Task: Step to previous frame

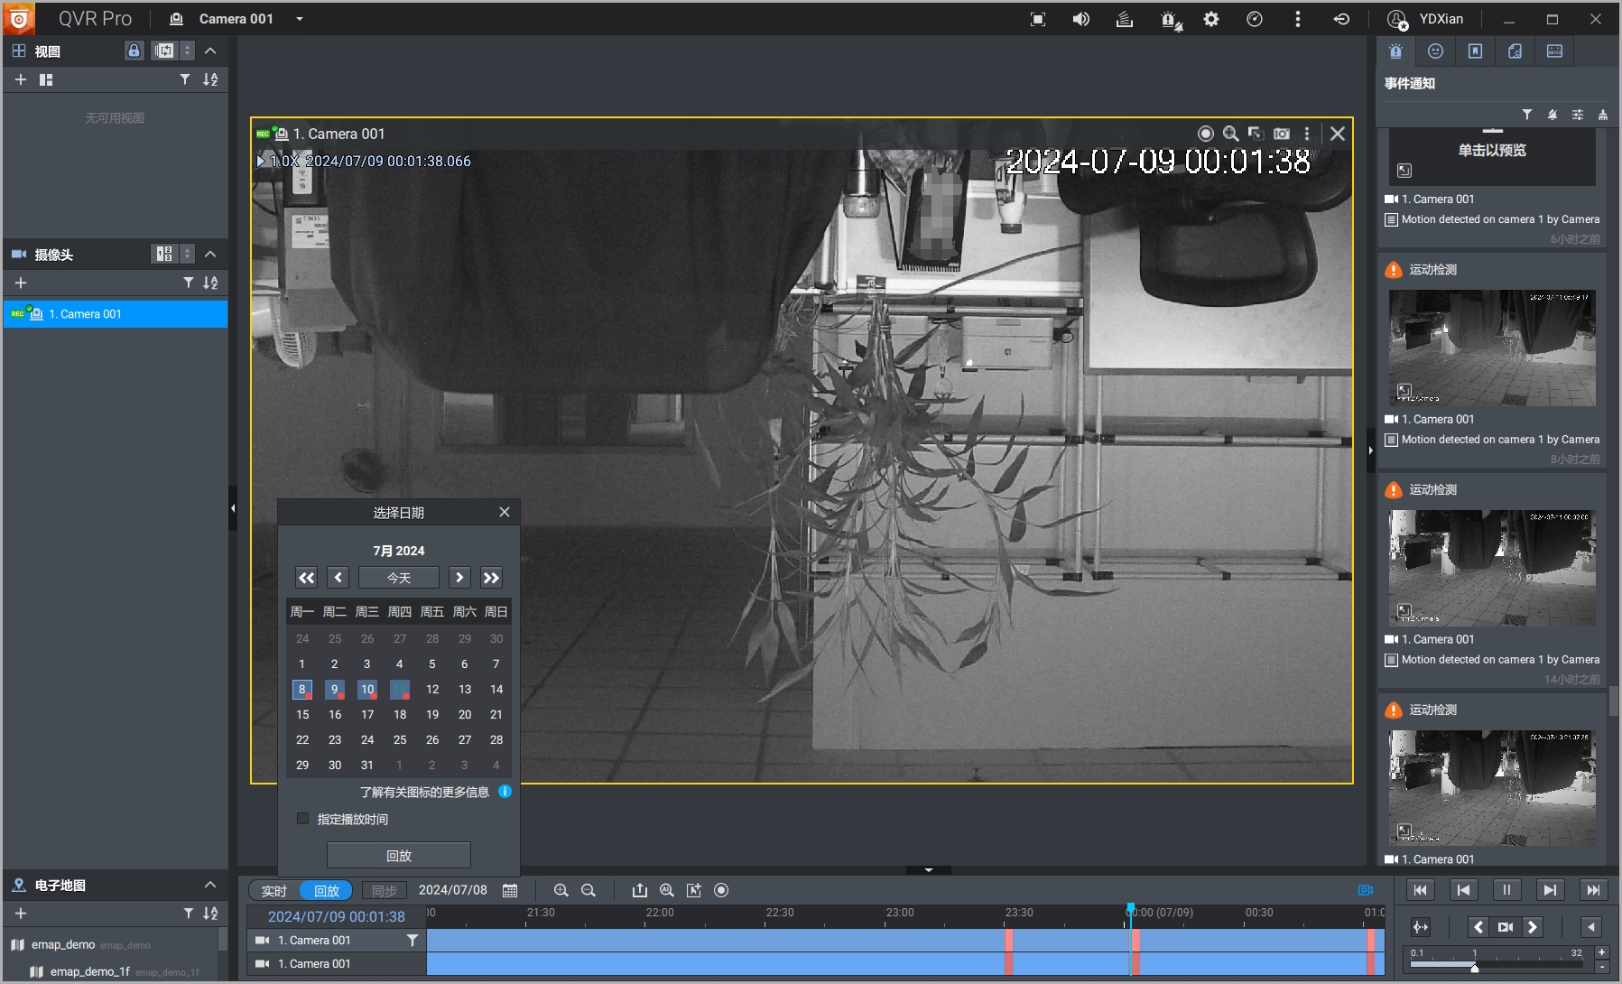Action: tap(1463, 890)
